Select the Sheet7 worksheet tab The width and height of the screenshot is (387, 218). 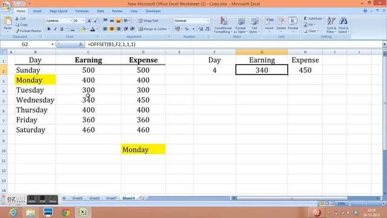coord(111,198)
